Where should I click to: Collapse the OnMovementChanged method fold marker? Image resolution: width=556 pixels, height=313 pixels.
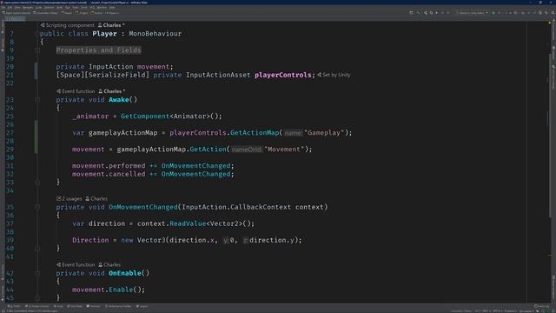tap(36, 207)
